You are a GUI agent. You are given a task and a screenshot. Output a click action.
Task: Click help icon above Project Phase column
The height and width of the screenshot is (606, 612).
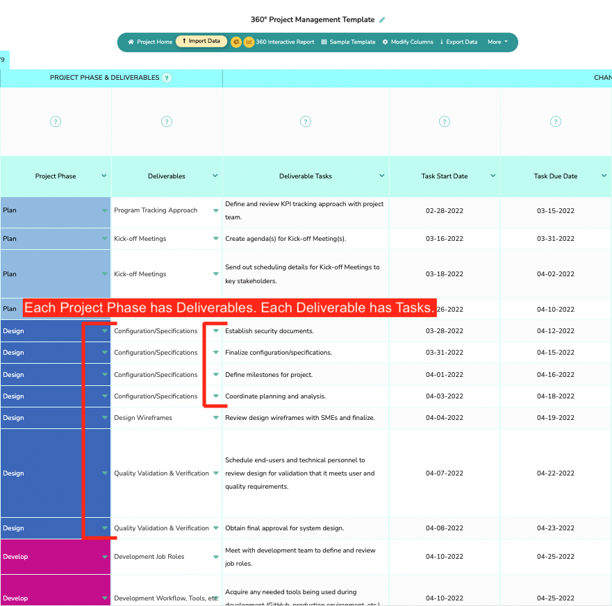point(56,121)
